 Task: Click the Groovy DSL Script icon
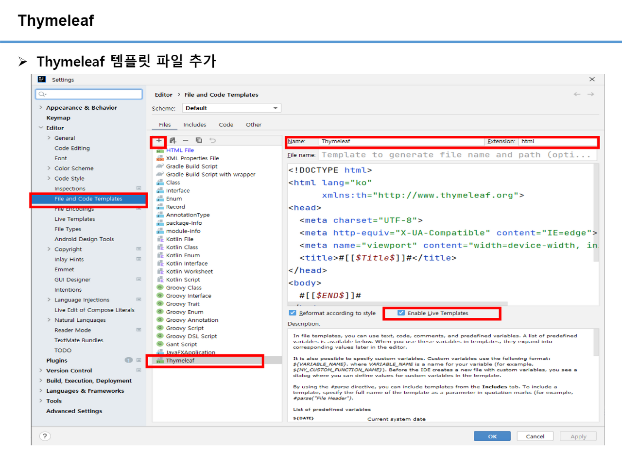[x=160, y=336]
